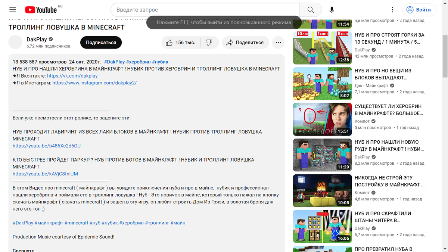Screen dimensions: 448x252
Task: Click #майнкрафт hashtag at description bottom
Action: (x=49, y=223)
